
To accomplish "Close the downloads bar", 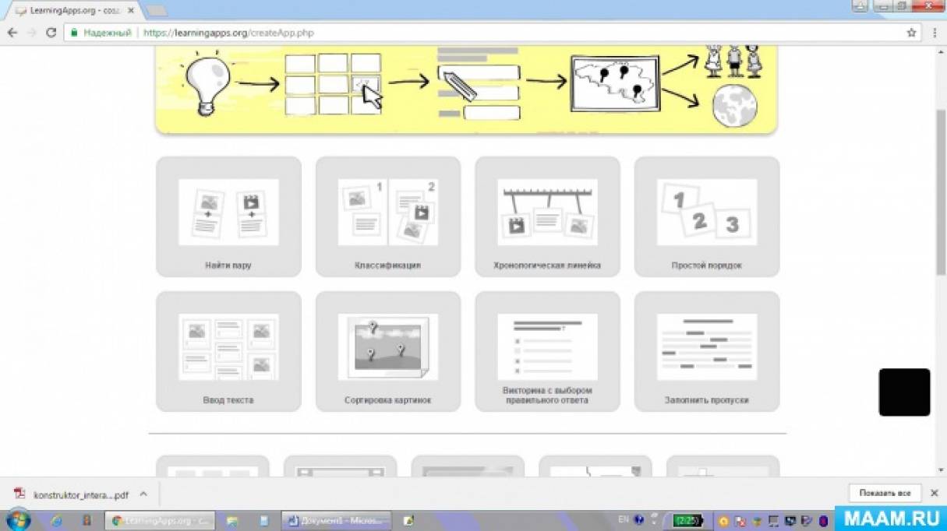I will click(x=934, y=494).
